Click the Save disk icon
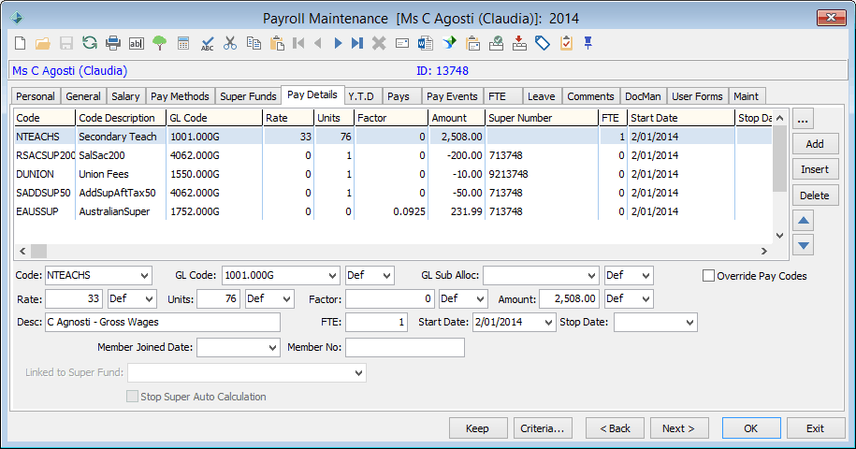856x449 pixels. click(x=66, y=43)
